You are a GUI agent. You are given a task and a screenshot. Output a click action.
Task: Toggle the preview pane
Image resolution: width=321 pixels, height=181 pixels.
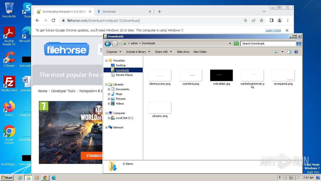[289, 52]
